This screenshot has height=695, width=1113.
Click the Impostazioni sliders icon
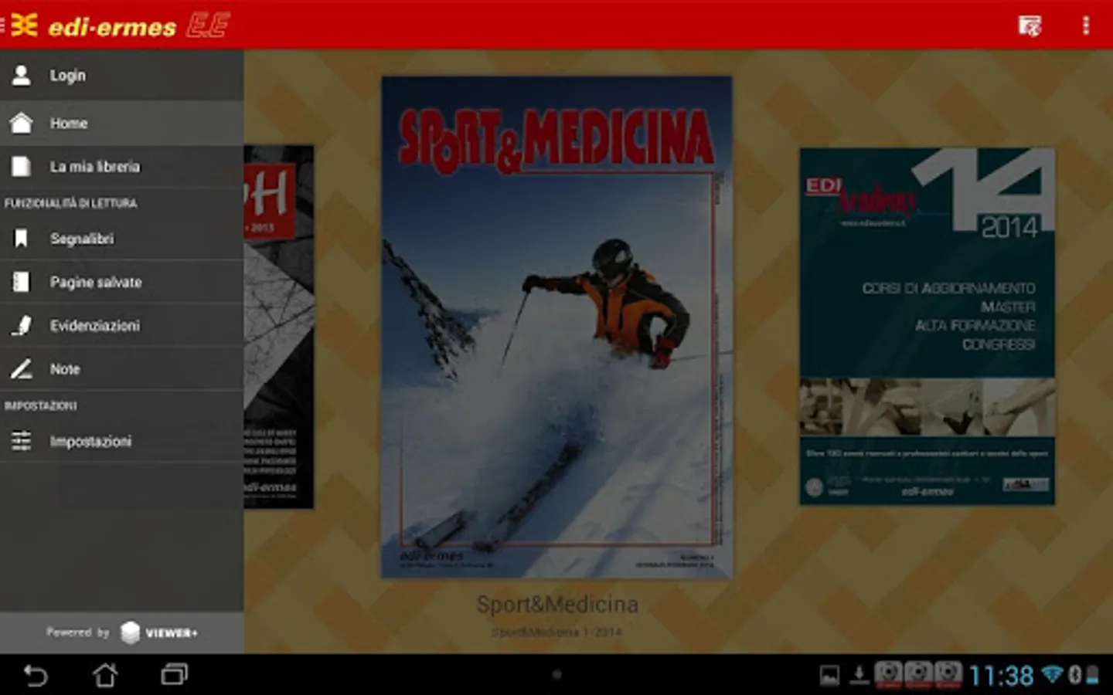coord(22,441)
